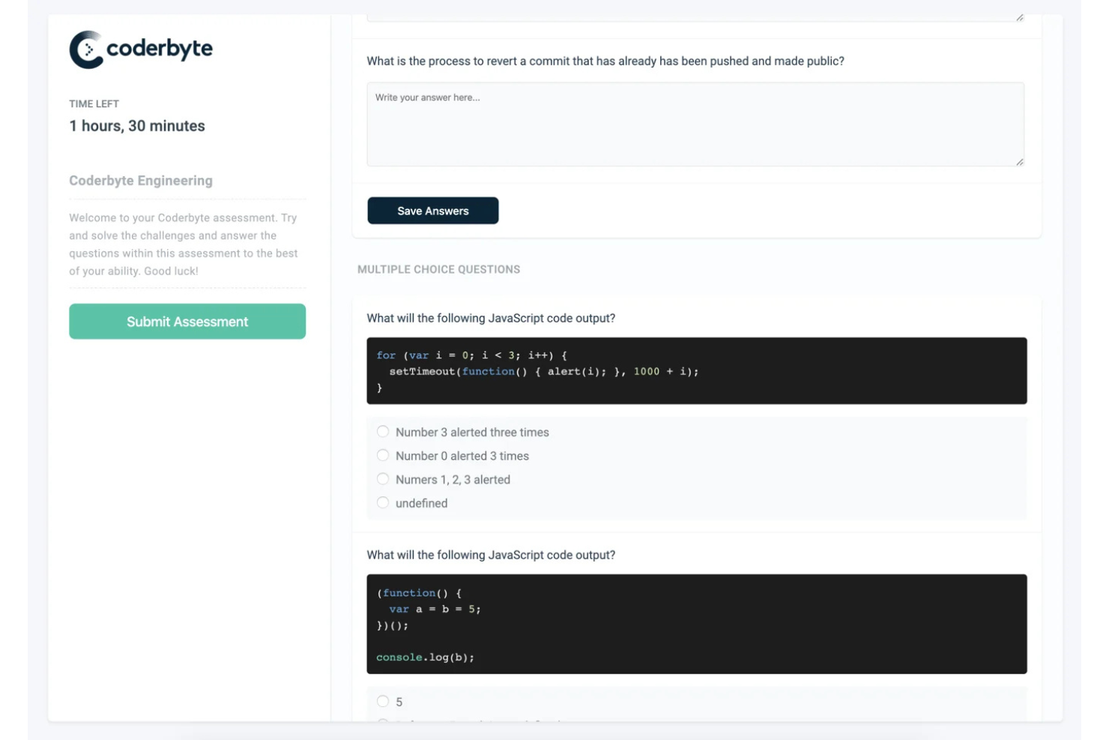Click the Submit Assessment button
This screenshot has height=740, width=1109.
187,321
